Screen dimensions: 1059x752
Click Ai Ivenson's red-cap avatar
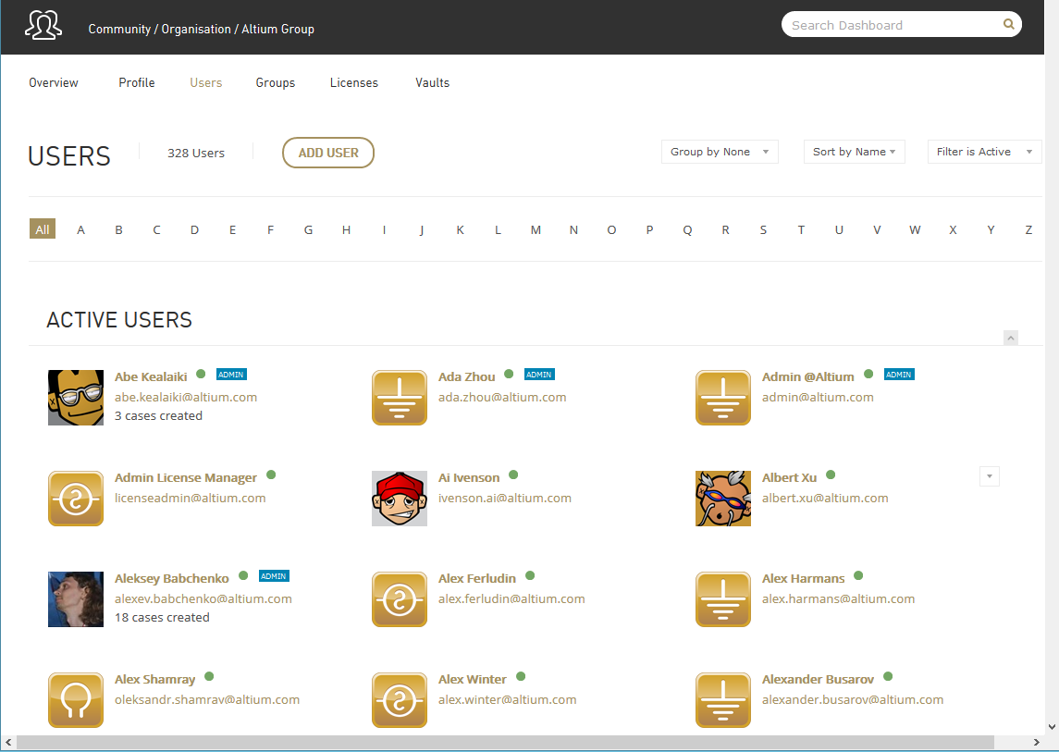coord(400,499)
